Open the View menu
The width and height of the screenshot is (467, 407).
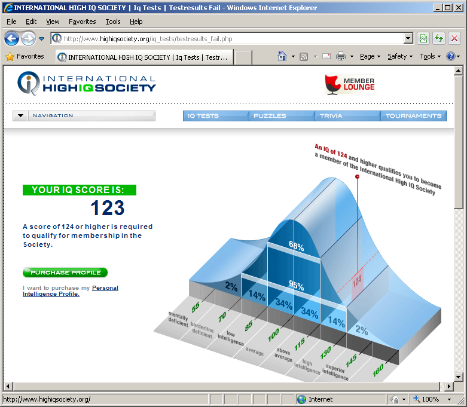(53, 22)
